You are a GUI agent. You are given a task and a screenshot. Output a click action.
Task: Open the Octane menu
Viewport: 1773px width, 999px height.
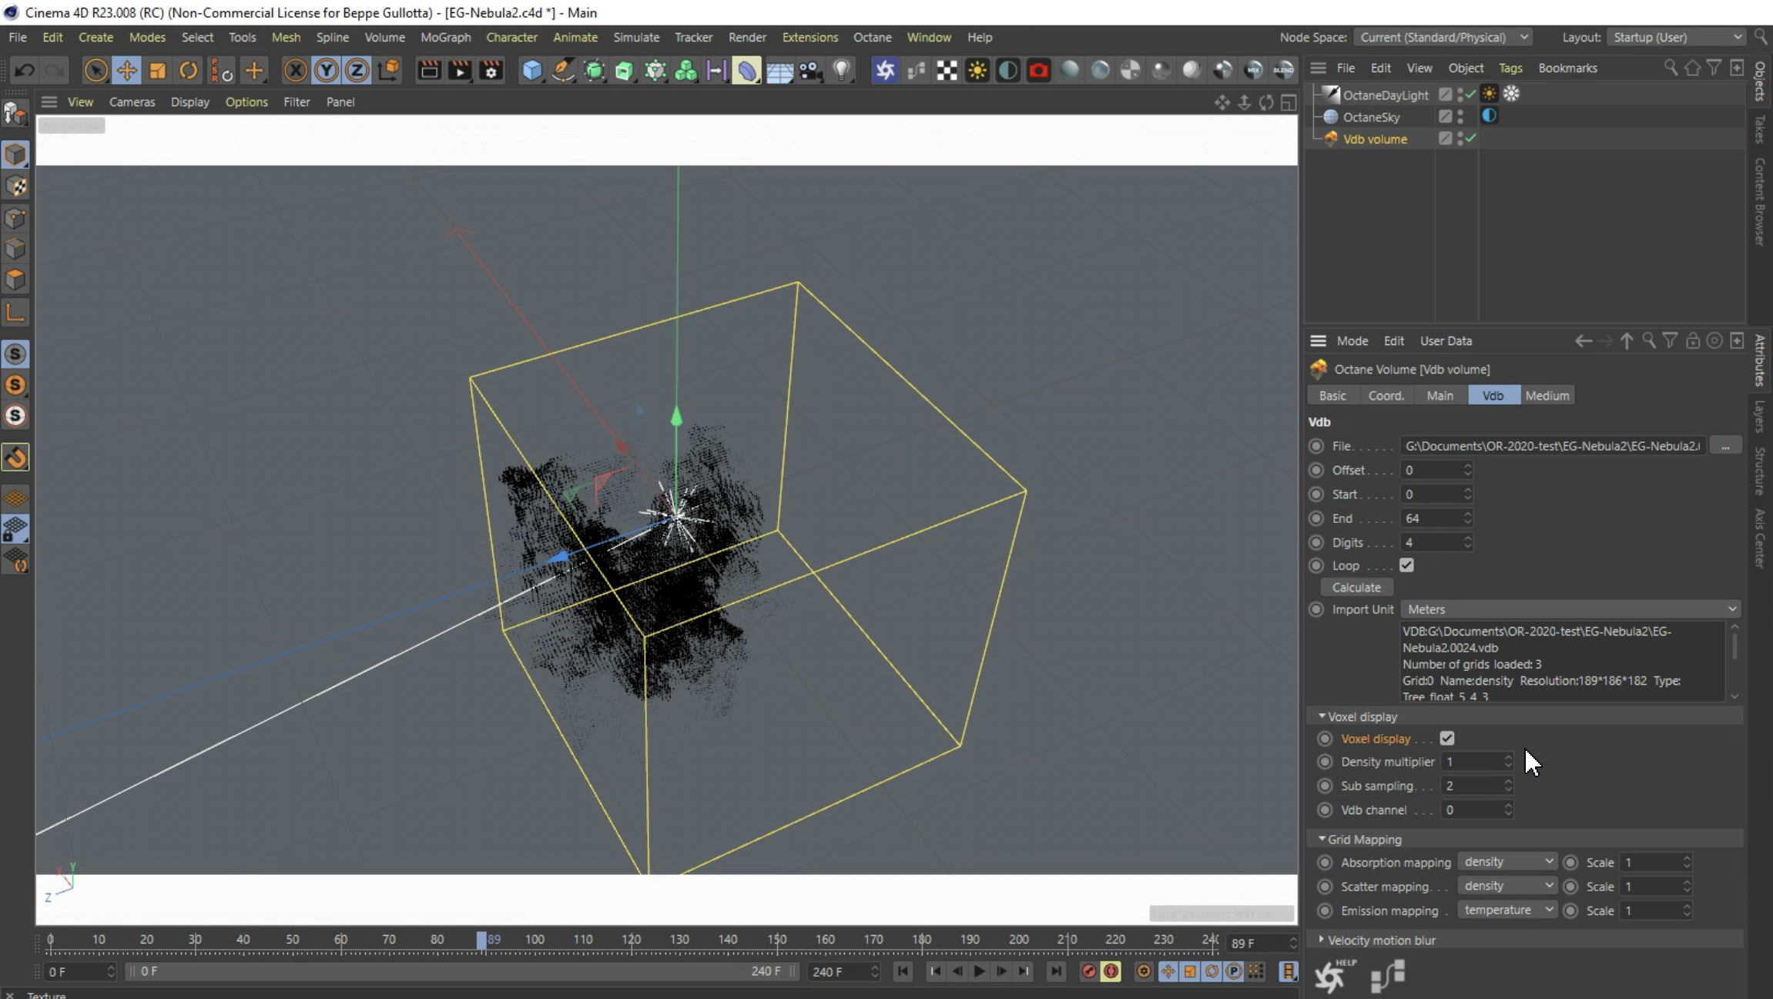[872, 37]
